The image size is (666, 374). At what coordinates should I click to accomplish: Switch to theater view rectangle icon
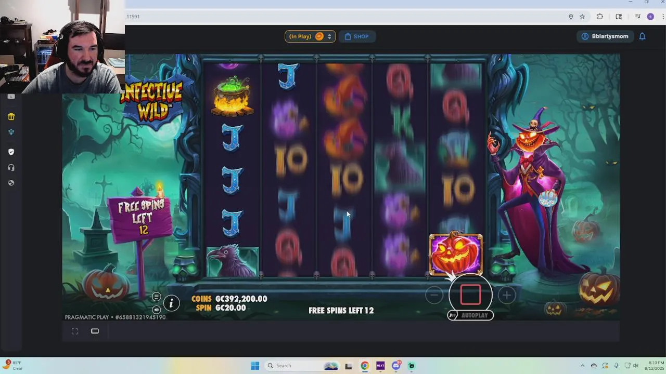pyautogui.click(x=95, y=331)
